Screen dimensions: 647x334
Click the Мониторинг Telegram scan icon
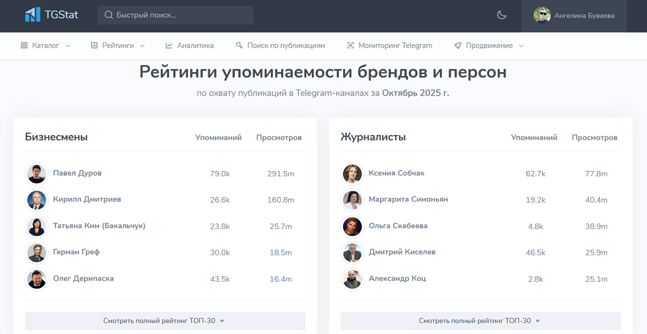point(351,45)
